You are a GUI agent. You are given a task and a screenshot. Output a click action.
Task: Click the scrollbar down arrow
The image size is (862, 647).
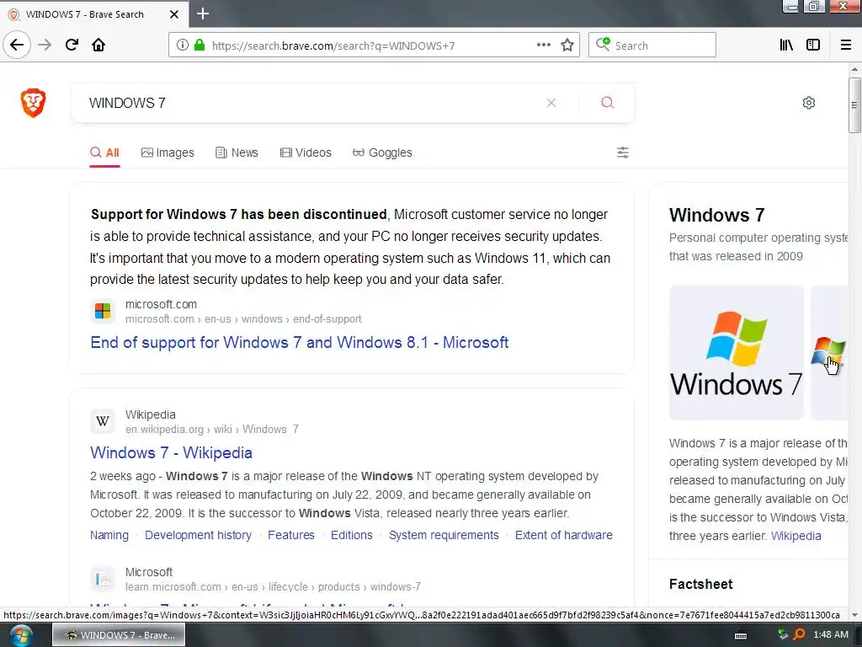854,615
